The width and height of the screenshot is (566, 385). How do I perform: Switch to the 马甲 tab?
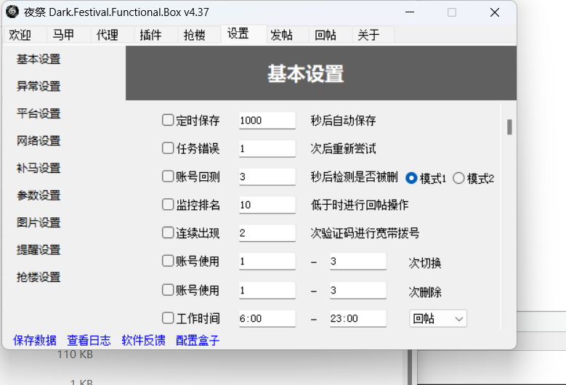[62, 35]
